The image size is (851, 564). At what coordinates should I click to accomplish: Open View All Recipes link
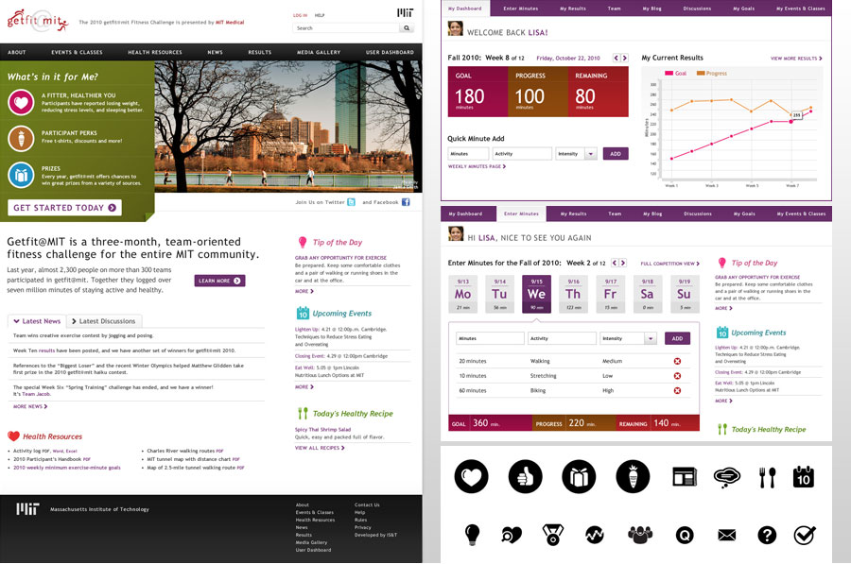pos(320,448)
